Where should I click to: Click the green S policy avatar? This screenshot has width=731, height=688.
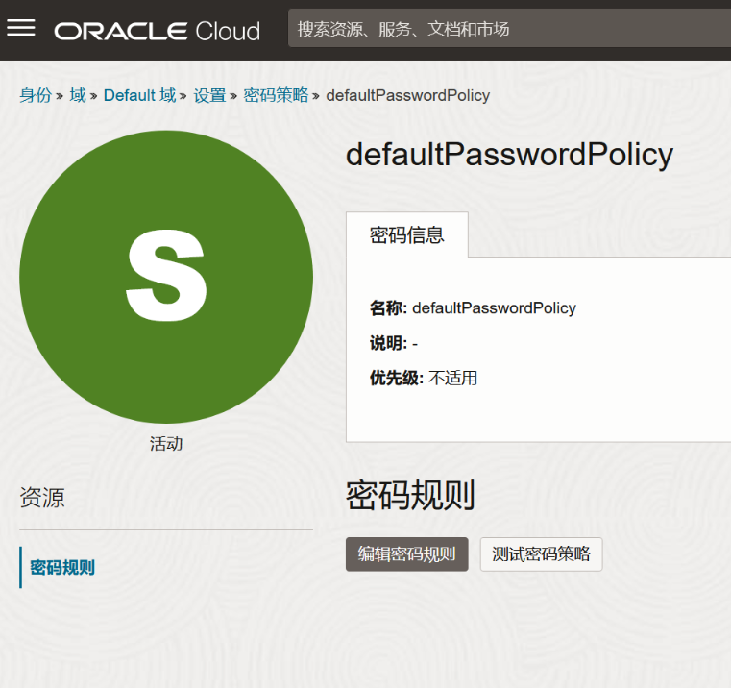pyautogui.click(x=166, y=277)
